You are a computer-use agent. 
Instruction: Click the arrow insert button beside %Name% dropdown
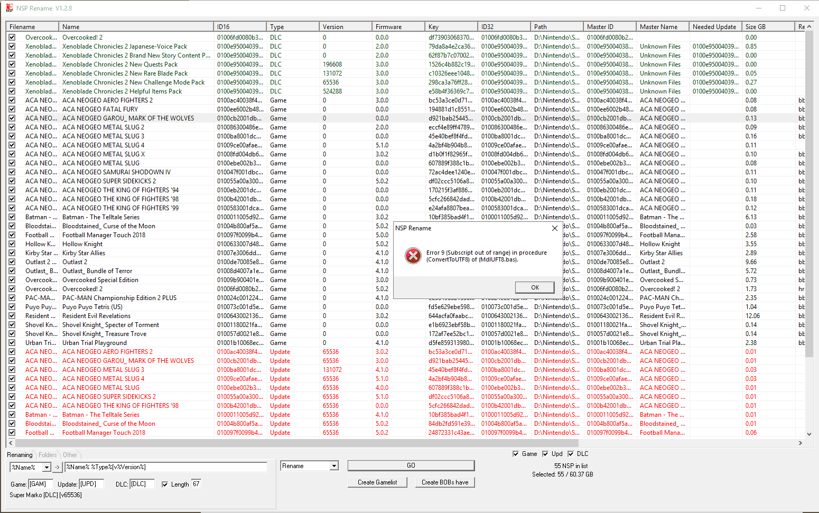57,467
